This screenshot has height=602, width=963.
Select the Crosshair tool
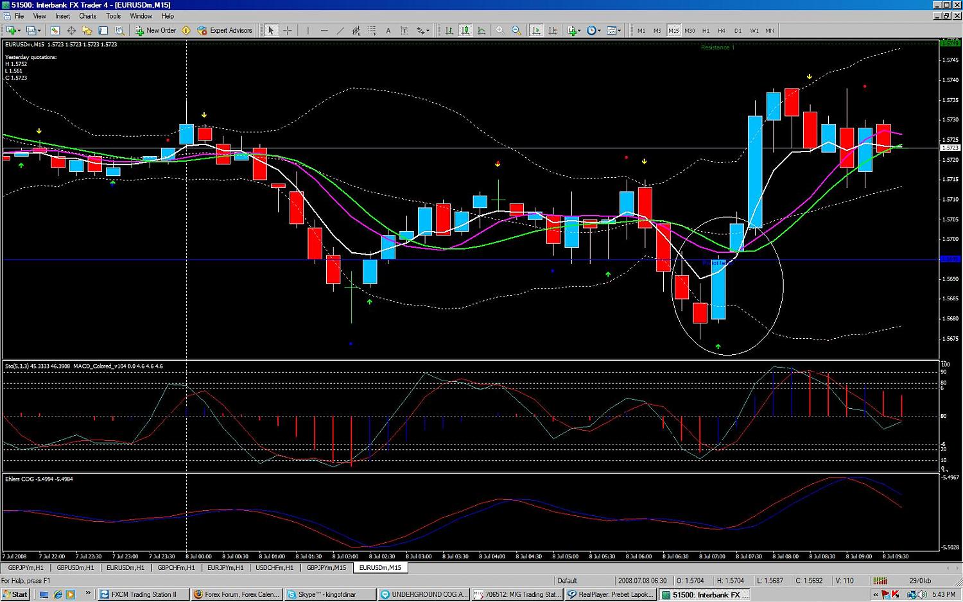point(287,30)
